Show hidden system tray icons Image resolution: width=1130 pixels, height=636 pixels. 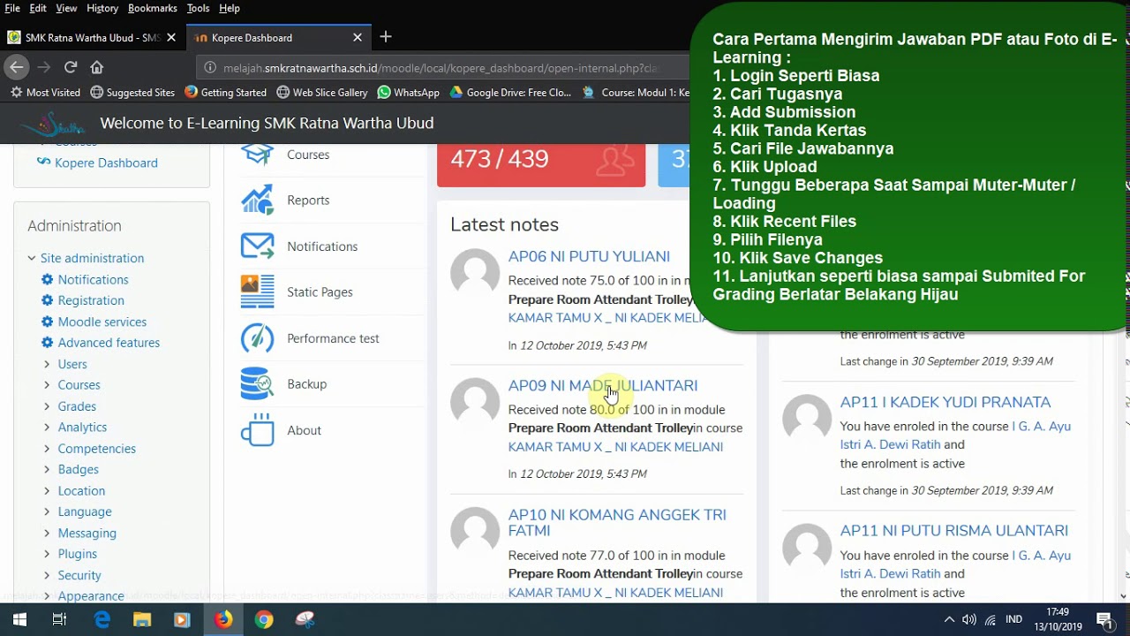coord(949,619)
